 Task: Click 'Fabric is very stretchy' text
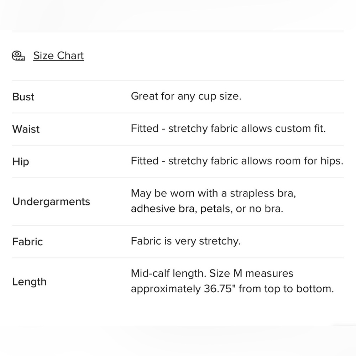coord(186,241)
